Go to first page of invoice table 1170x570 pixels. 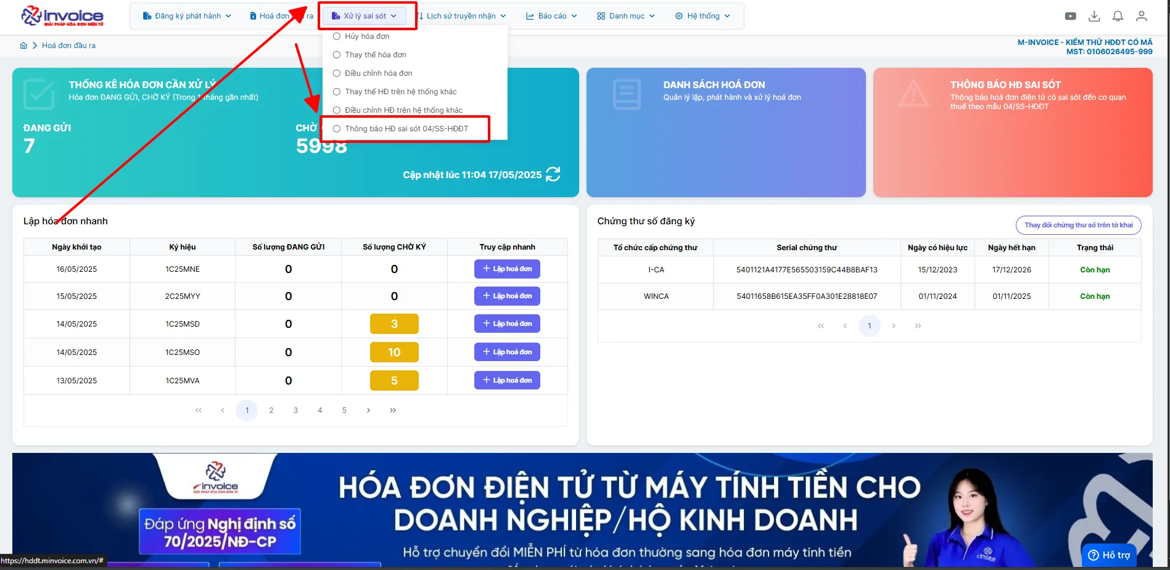(199, 410)
